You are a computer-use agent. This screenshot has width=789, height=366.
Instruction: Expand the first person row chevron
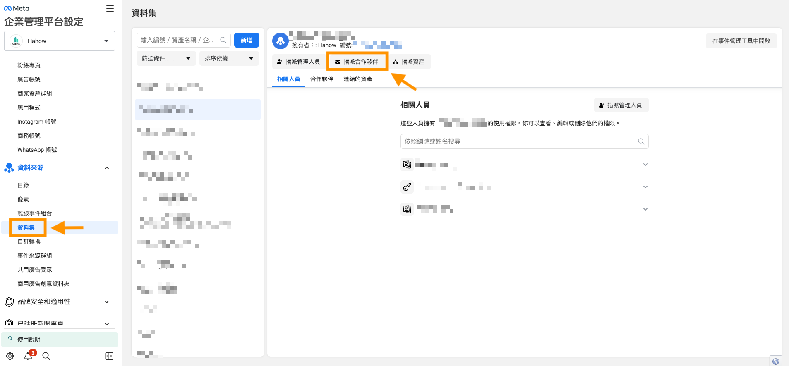[x=645, y=165]
